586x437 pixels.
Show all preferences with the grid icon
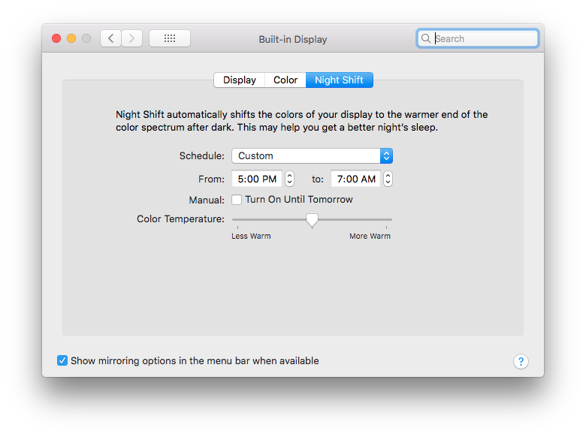(x=170, y=38)
